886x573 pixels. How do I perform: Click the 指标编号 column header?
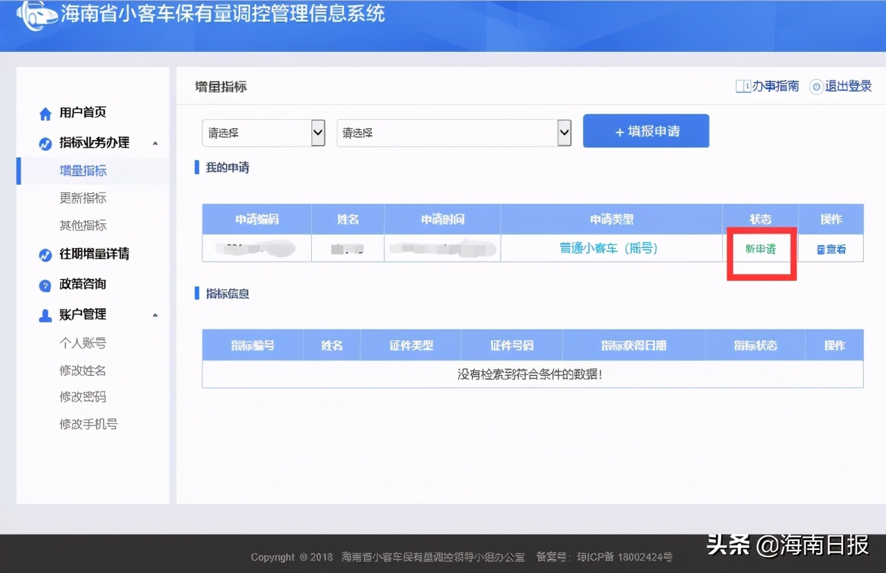click(x=253, y=345)
